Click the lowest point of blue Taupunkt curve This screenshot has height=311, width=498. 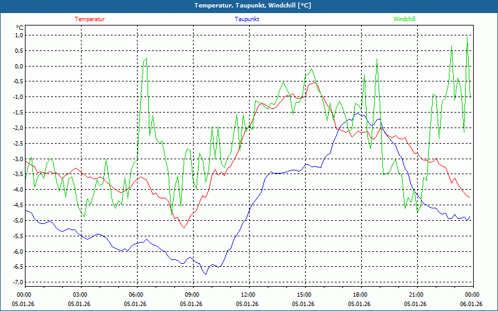(x=205, y=274)
